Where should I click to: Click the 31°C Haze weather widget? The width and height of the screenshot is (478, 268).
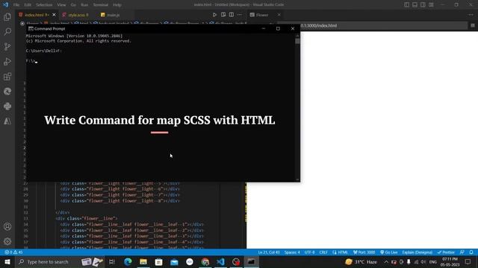tap(361, 261)
